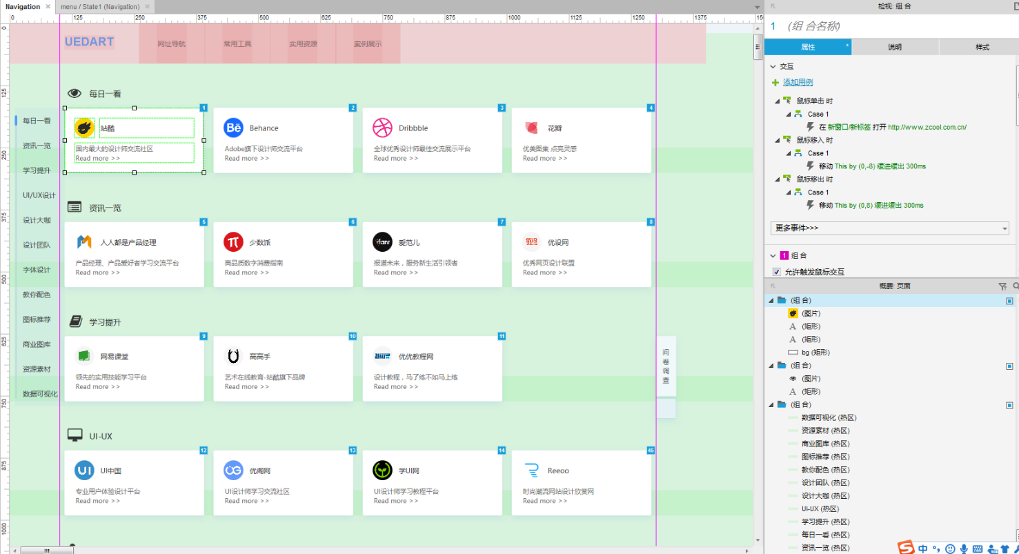The width and height of the screenshot is (1019, 554).
Task: Switch to the 说明 tab
Action: coord(894,47)
